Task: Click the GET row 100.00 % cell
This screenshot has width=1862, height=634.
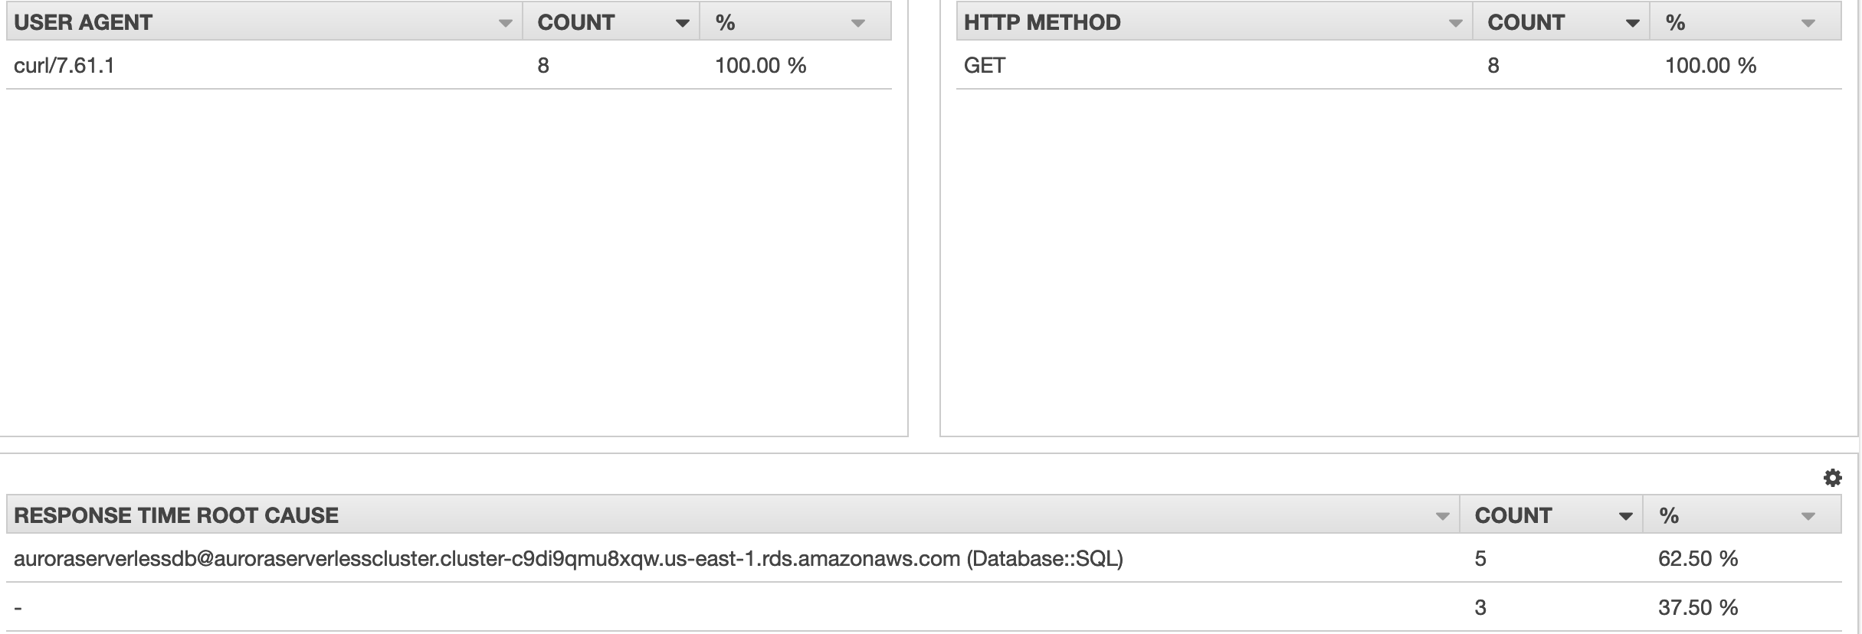Action: click(x=1710, y=66)
